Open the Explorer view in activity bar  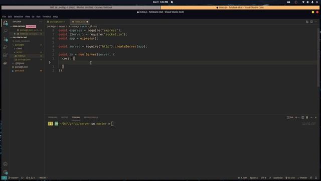[x=6, y=23]
